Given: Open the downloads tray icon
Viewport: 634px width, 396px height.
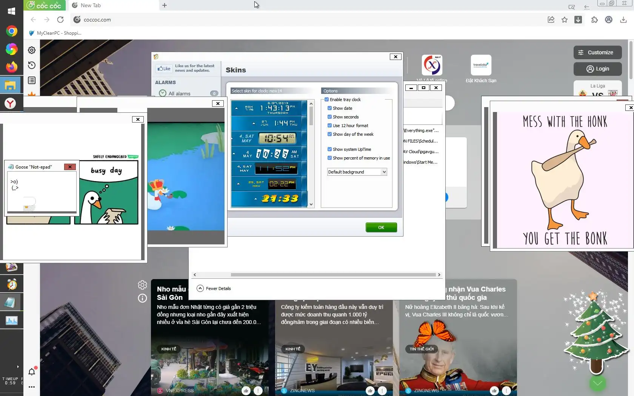Looking at the screenshot, I should (623, 20).
